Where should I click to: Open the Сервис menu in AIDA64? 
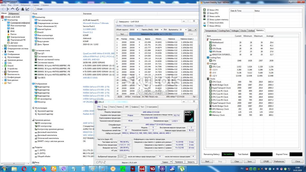[36, 5]
